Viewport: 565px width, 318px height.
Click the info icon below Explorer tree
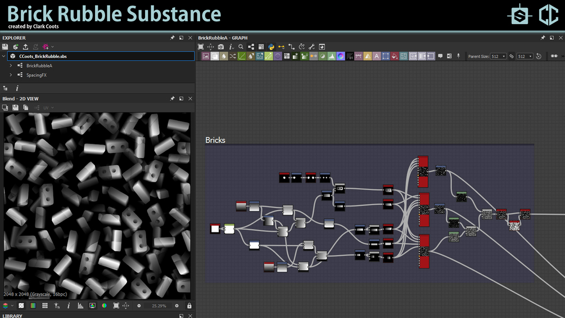[x=17, y=88]
